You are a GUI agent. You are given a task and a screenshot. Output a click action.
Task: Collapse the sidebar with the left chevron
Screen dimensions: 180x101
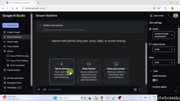point(5,91)
